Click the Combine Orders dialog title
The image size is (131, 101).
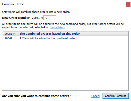point(13,4)
